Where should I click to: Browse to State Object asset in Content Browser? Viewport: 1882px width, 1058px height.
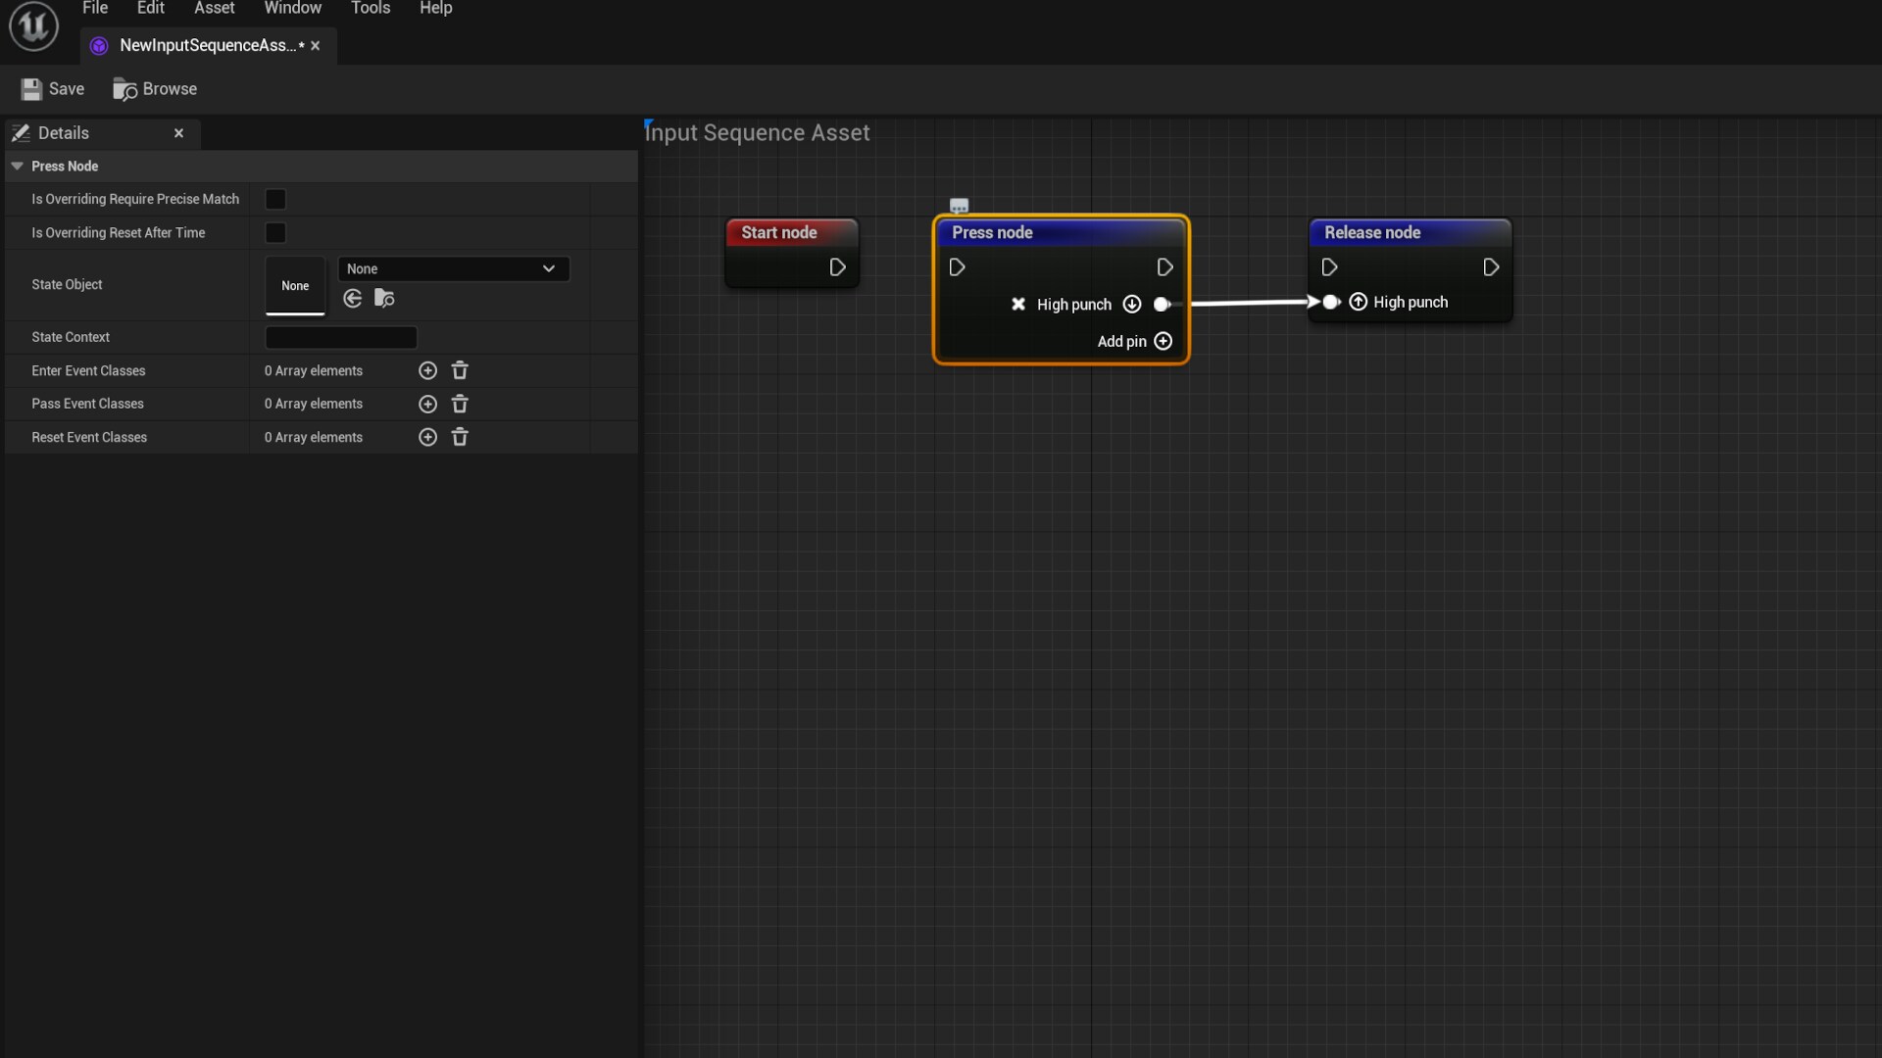384,299
